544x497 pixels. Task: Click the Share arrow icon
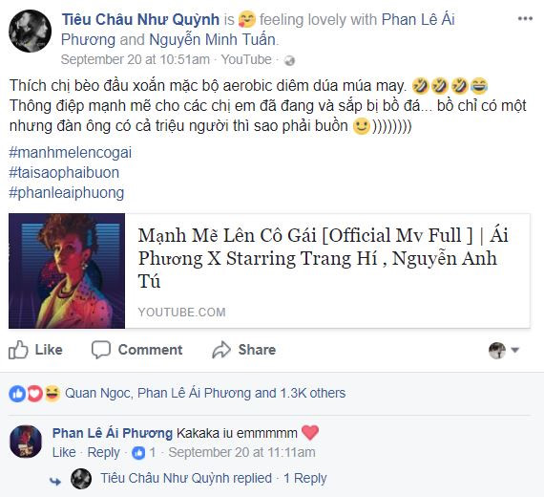[221, 350]
